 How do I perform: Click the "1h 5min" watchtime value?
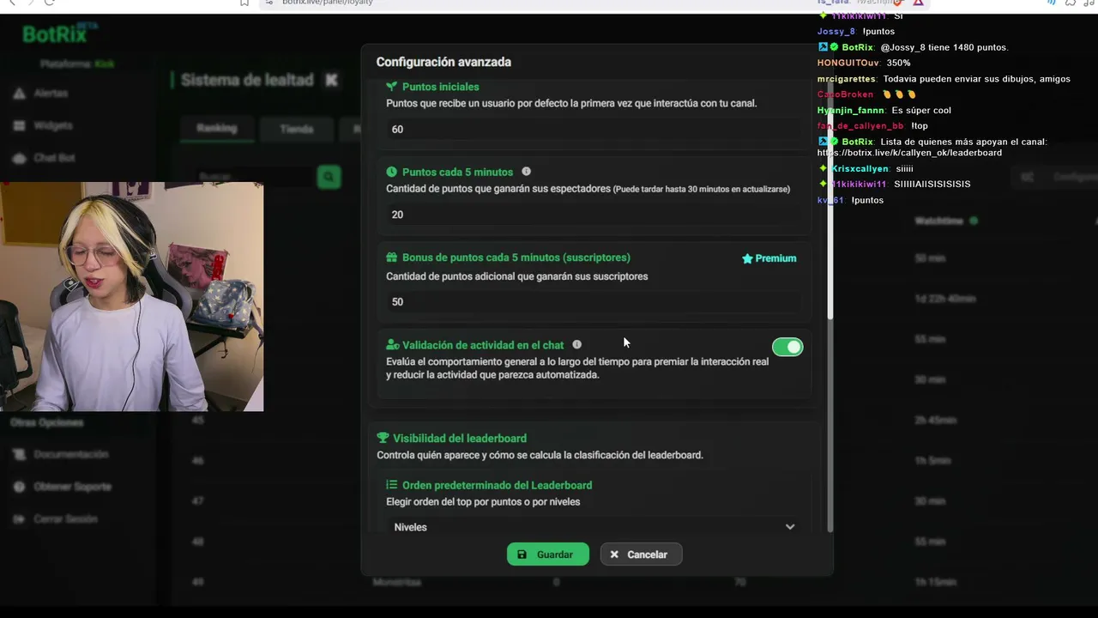click(932, 461)
